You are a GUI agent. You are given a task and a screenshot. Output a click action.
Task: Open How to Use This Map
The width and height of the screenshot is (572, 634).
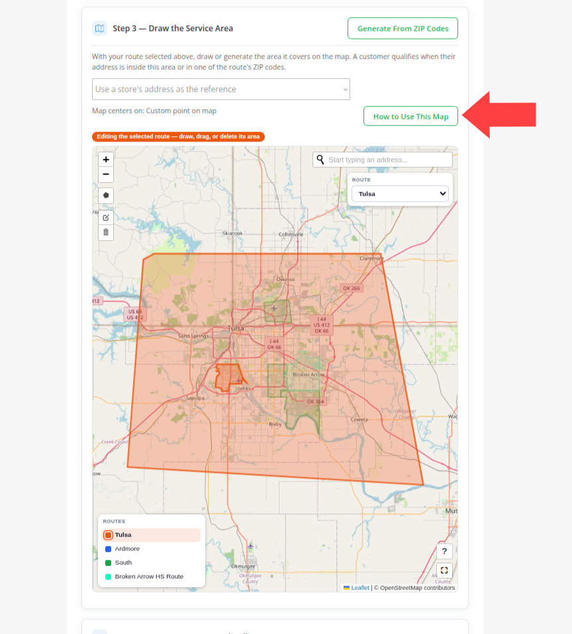tap(410, 116)
